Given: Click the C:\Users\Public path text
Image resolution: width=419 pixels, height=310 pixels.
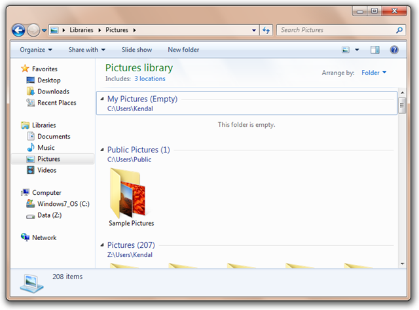Looking at the screenshot, I should [x=130, y=160].
